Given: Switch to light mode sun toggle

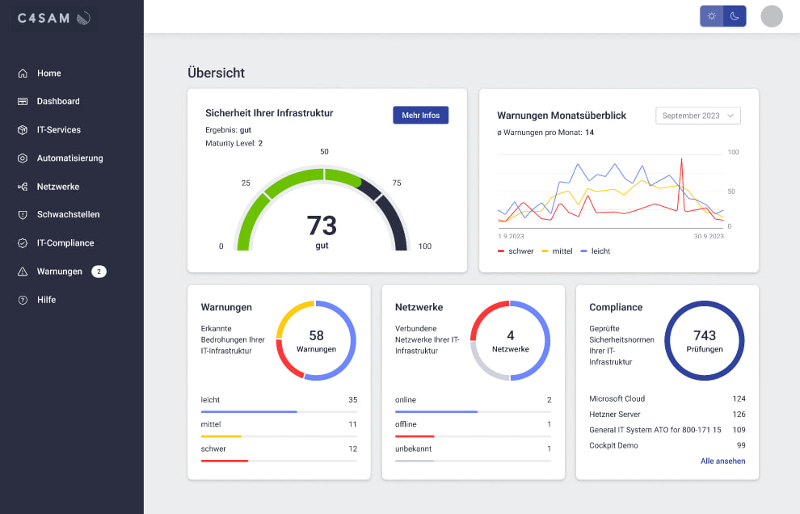Looking at the screenshot, I should pos(711,16).
